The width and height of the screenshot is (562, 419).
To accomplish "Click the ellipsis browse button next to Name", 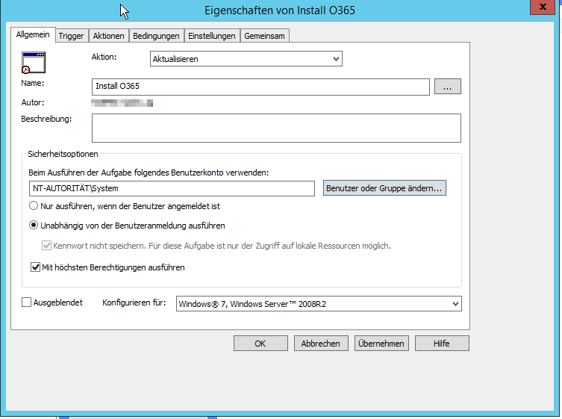I will click(x=447, y=87).
